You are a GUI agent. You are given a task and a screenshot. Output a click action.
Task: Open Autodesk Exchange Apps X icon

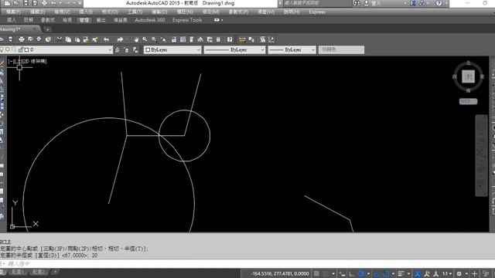click(x=413, y=3)
